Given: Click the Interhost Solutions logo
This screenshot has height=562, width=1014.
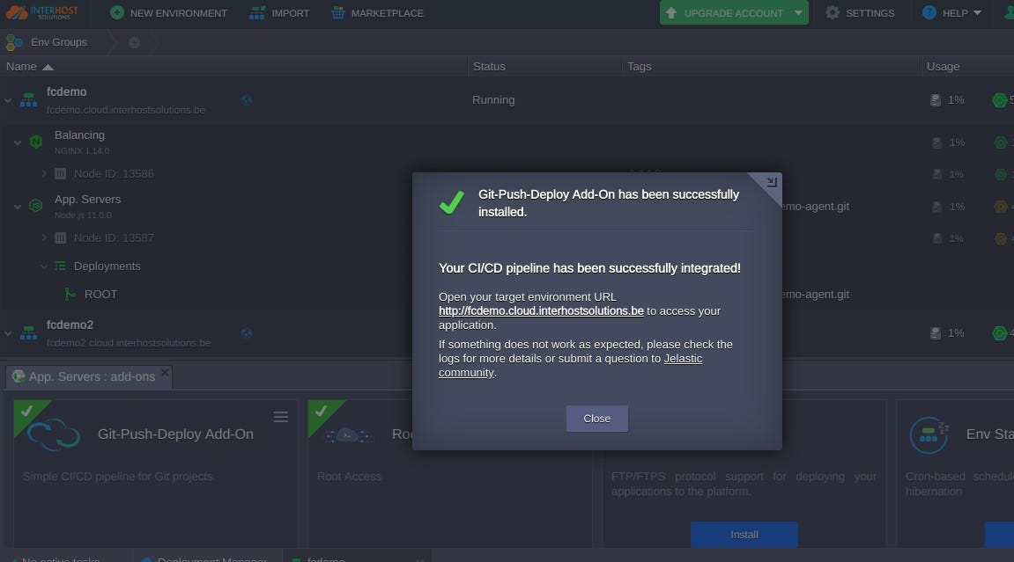Looking at the screenshot, I should click(42, 12).
